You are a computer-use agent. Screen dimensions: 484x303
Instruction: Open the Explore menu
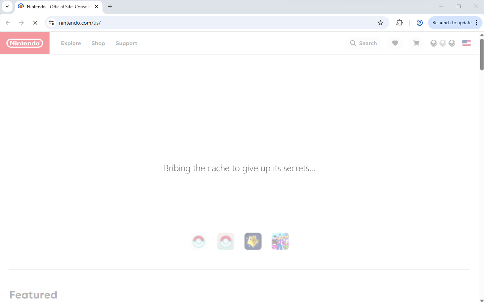click(71, 43)
